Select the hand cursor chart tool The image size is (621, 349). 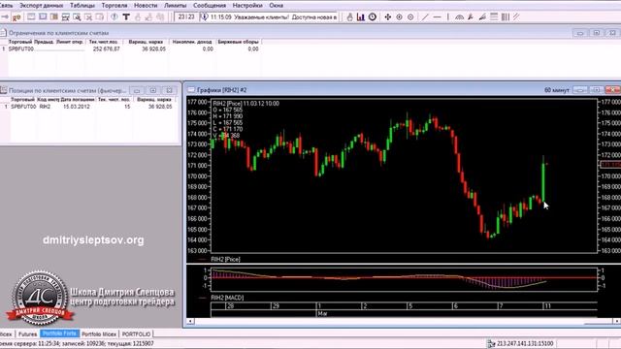[x=349, y=17]
